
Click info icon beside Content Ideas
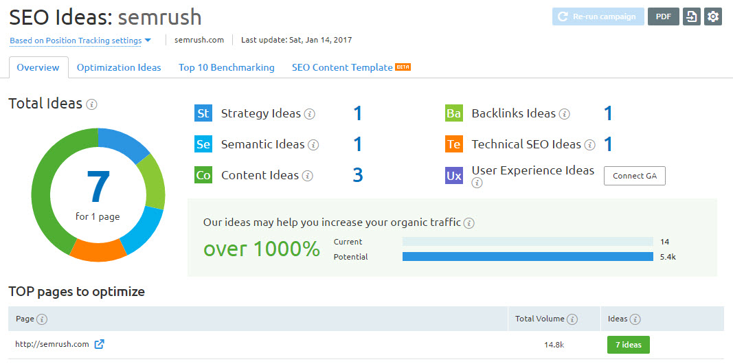[307, 176]
